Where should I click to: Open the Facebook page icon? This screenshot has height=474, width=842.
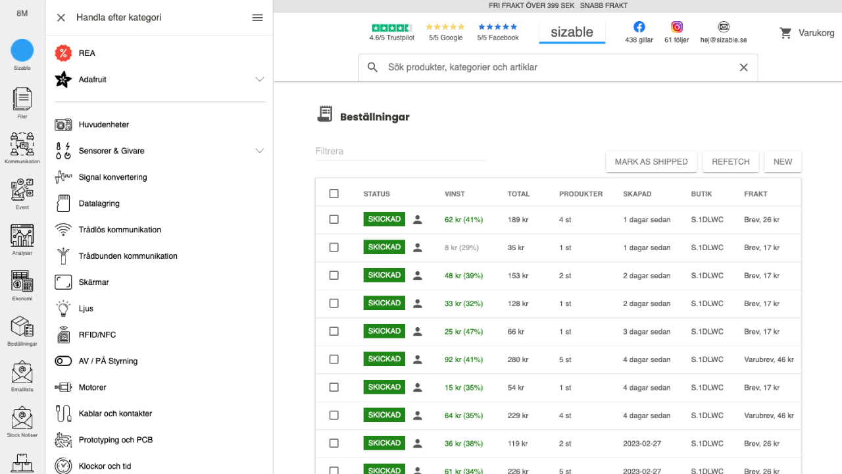(x=639, y=27)
